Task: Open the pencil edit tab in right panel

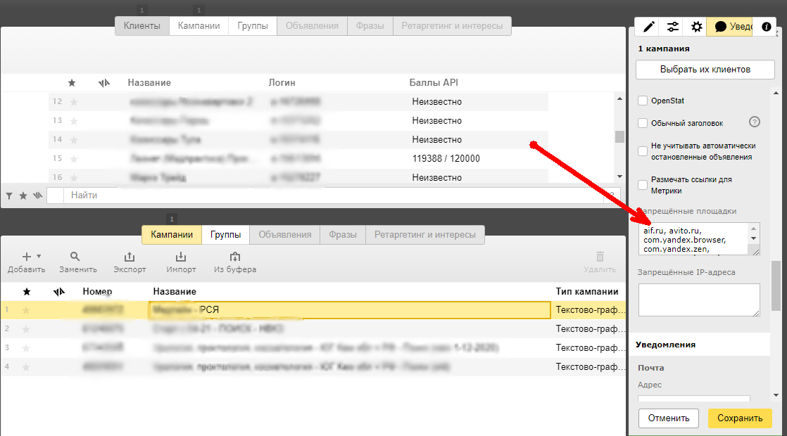Action: click(648, 27)
